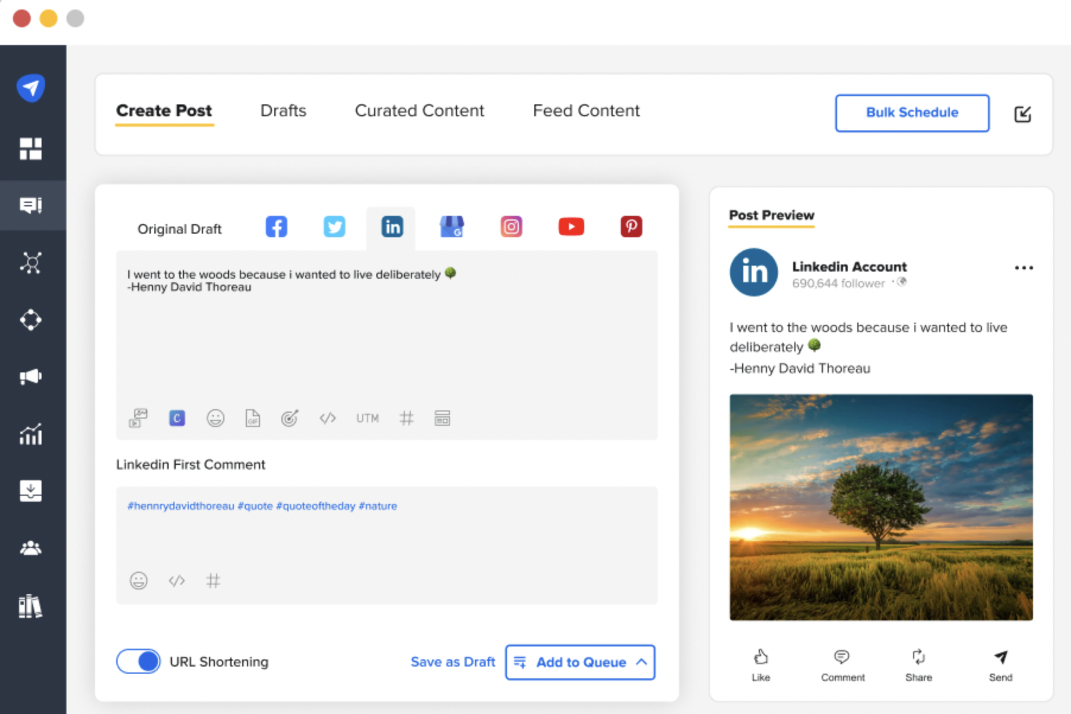Click the paper plane logo icon
This screenshot has height=714, width=1071.
coord(31,88)
